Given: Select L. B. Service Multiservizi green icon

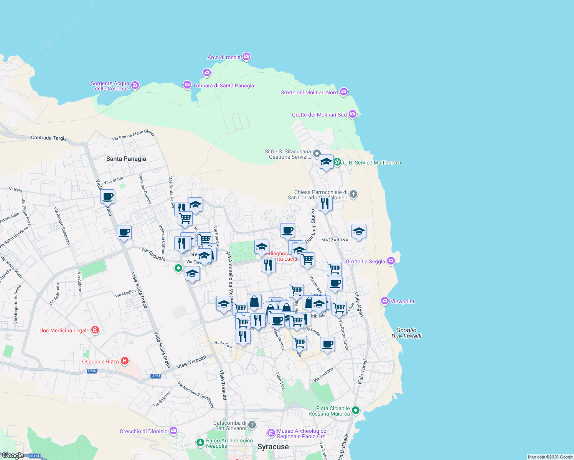Looking at the screenshot, I should [x=337, y=162].
